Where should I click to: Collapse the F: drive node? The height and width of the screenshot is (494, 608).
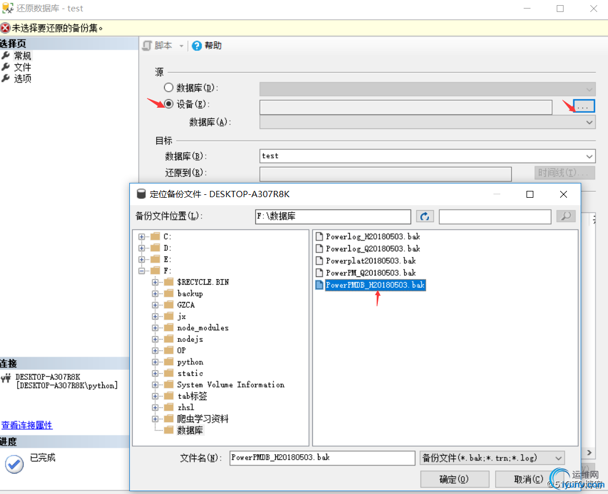click(141, 271)
